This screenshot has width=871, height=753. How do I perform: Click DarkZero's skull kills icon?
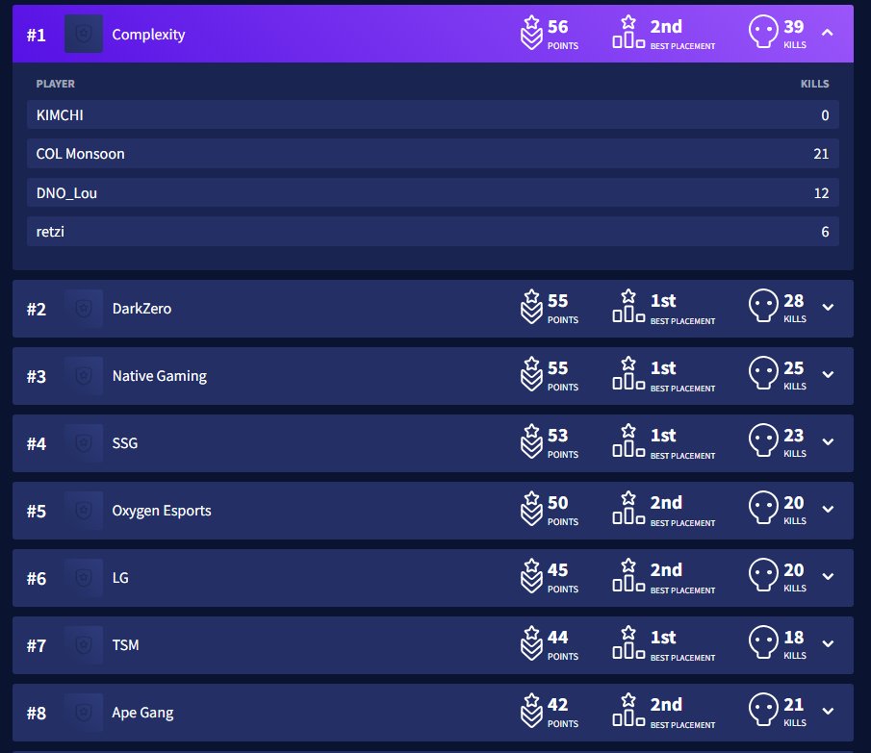click(763, 306)
